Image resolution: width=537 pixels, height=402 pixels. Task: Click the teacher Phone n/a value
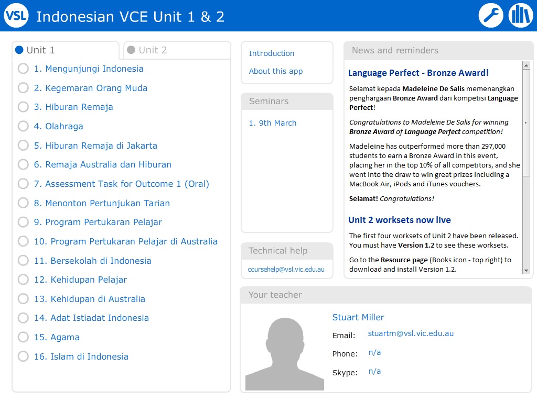[x=374, y=352]
